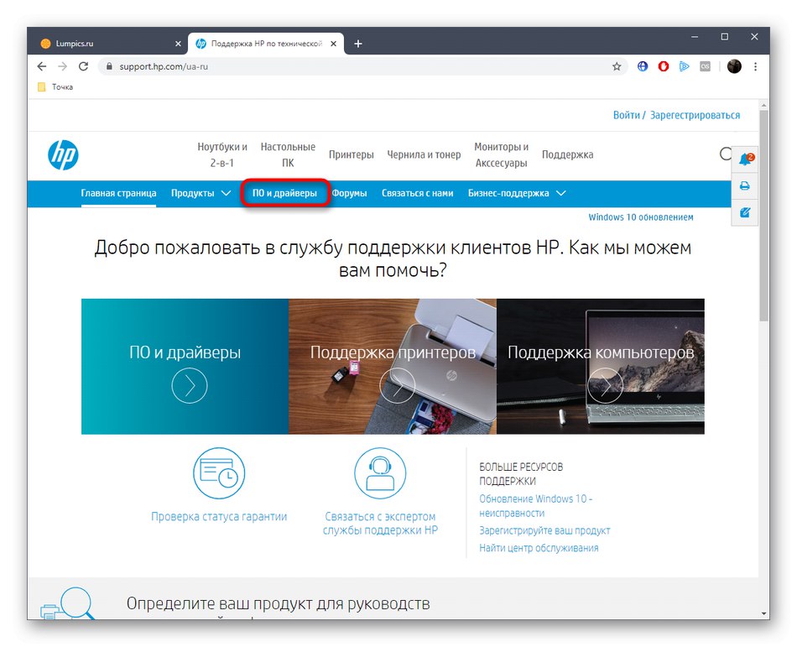Open the blue globe extension icon

click(x=643, y=66)
